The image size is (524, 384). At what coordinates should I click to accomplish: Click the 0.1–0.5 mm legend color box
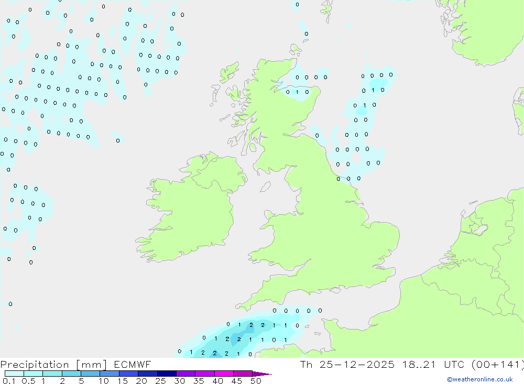tap(14, 374)
